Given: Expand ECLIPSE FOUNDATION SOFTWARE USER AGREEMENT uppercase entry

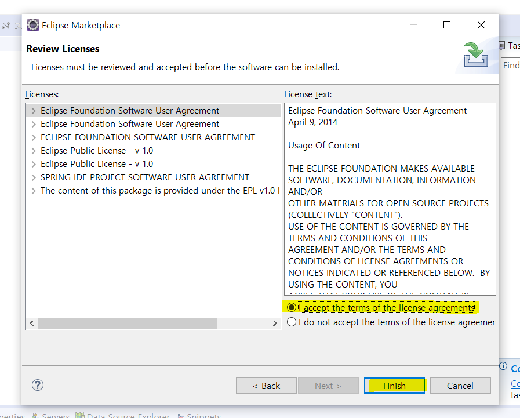Looking at the screenshot, I should (34, 137).
